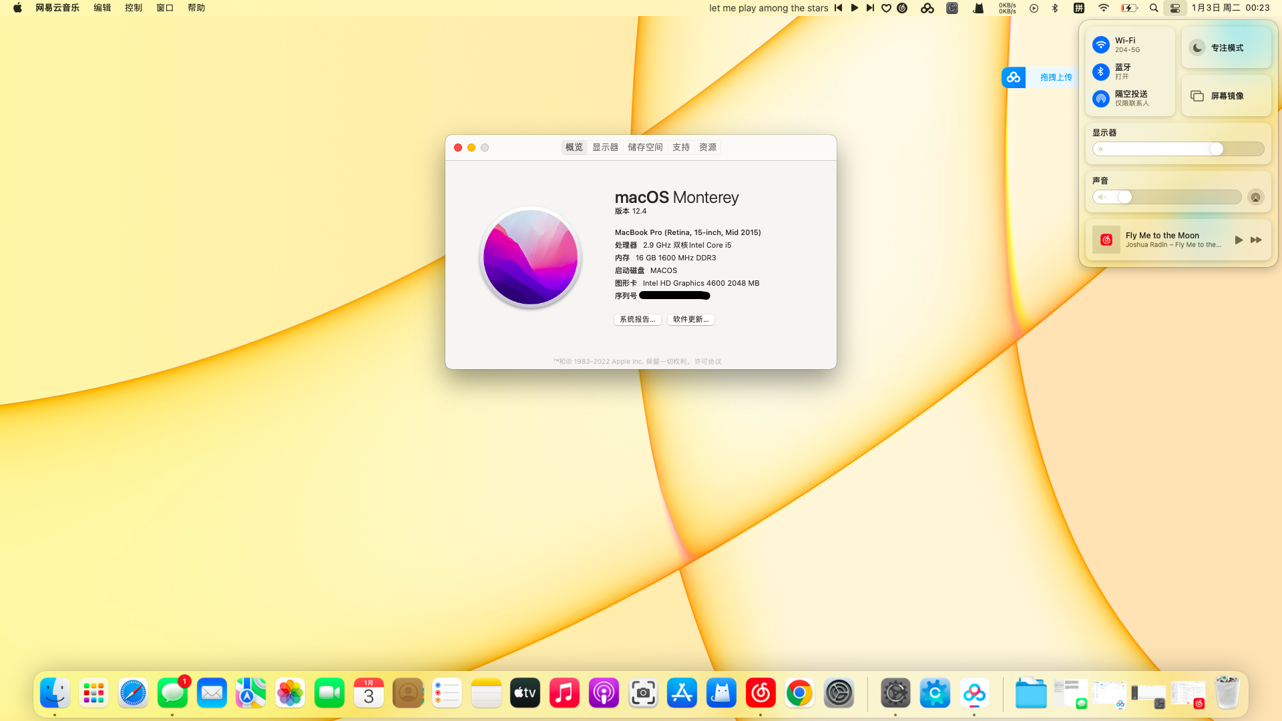Toggle Bluetooth off in Control Center
Viewport: 1282px width, 721px height.
pos(1102,71)
